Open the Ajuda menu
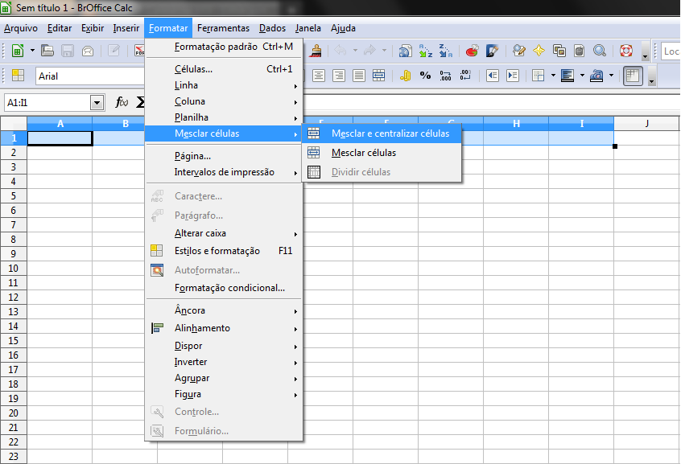Image resolution: width=681 pixels, height=464 pixels. (343, 28)
